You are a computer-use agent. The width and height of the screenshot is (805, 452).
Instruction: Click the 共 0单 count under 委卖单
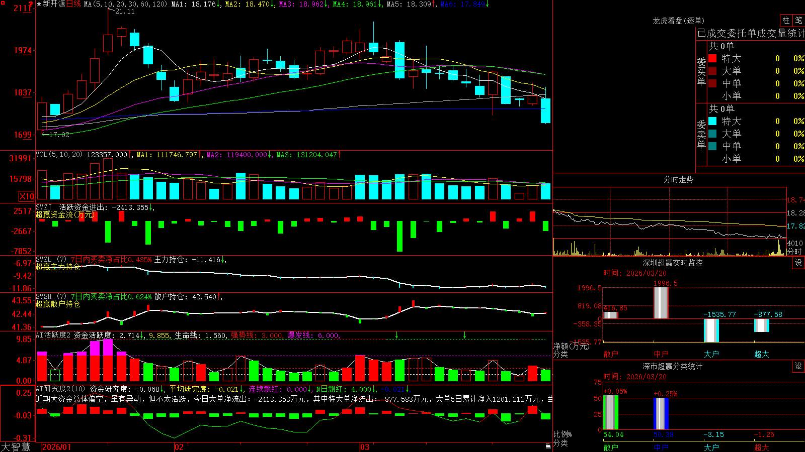coord(721,108)
